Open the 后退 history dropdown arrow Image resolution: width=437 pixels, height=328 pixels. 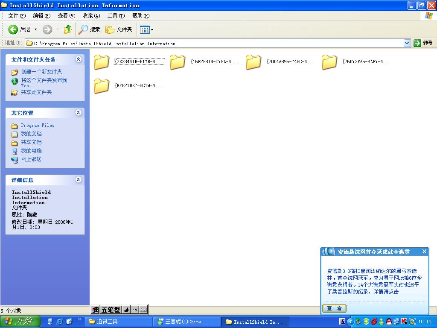pyautogui.click(x=36, y=29)
